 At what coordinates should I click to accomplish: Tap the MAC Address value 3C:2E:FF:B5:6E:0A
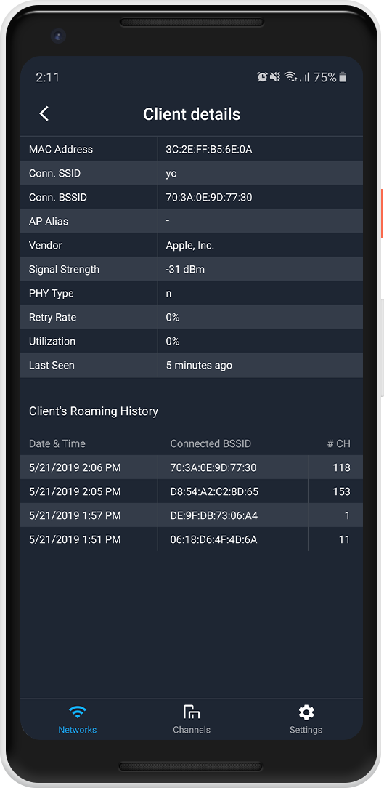(x=209, y=149)
